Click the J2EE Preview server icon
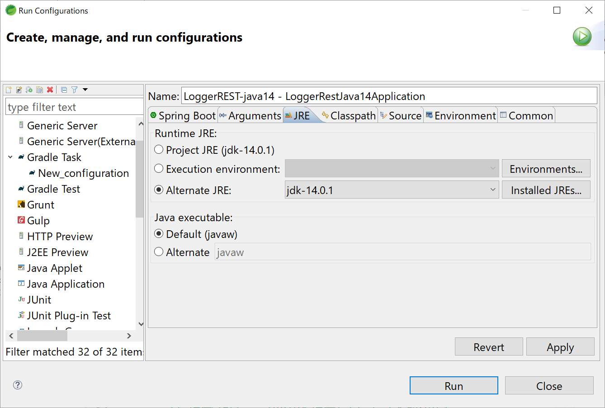This screenshot has height=408, width=605. 21,252
